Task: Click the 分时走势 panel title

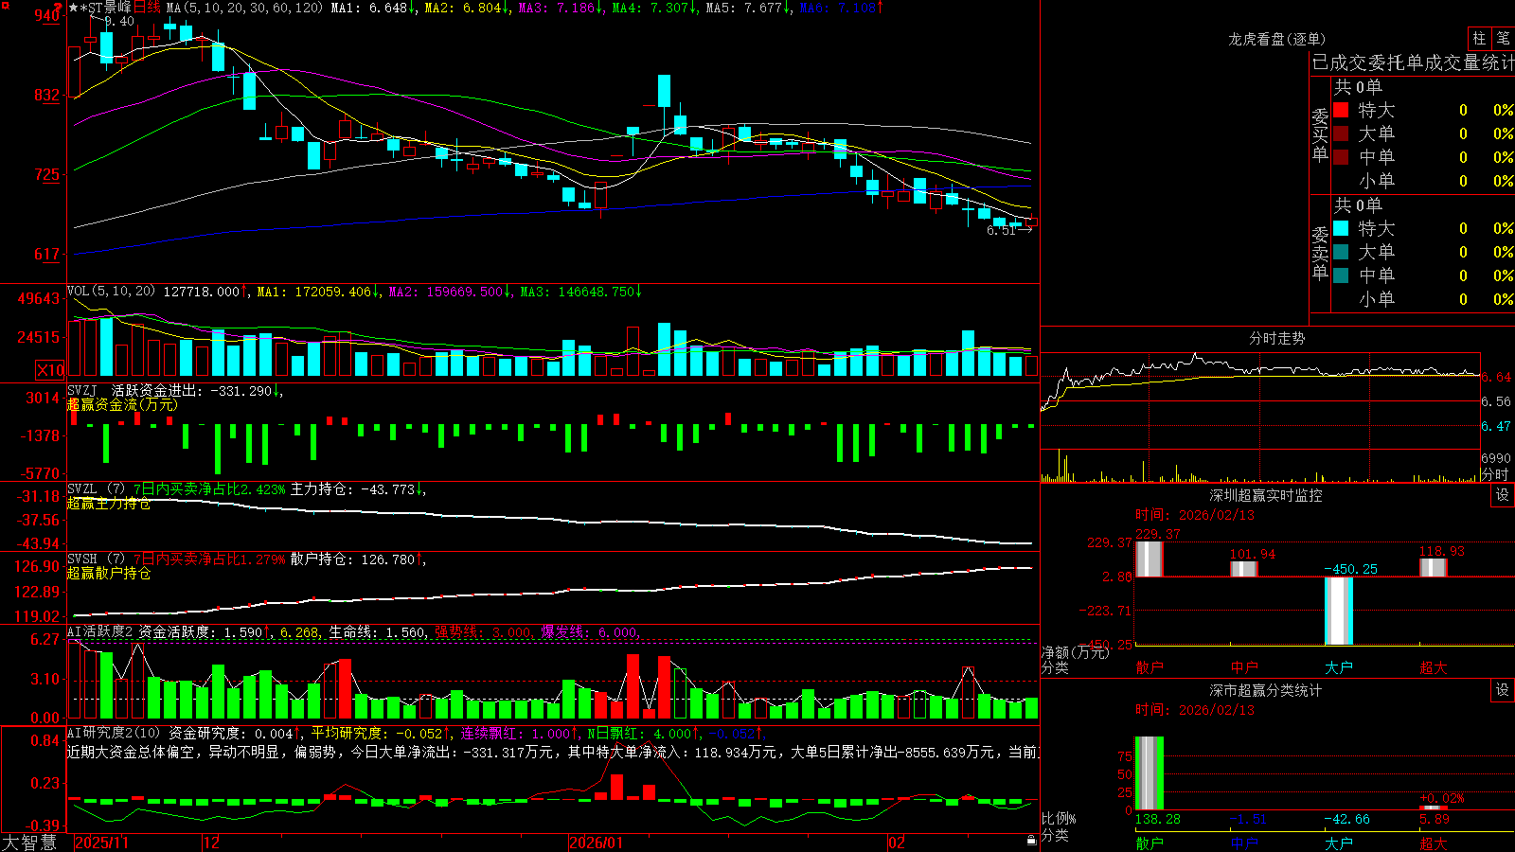Action: (1276, 338)
